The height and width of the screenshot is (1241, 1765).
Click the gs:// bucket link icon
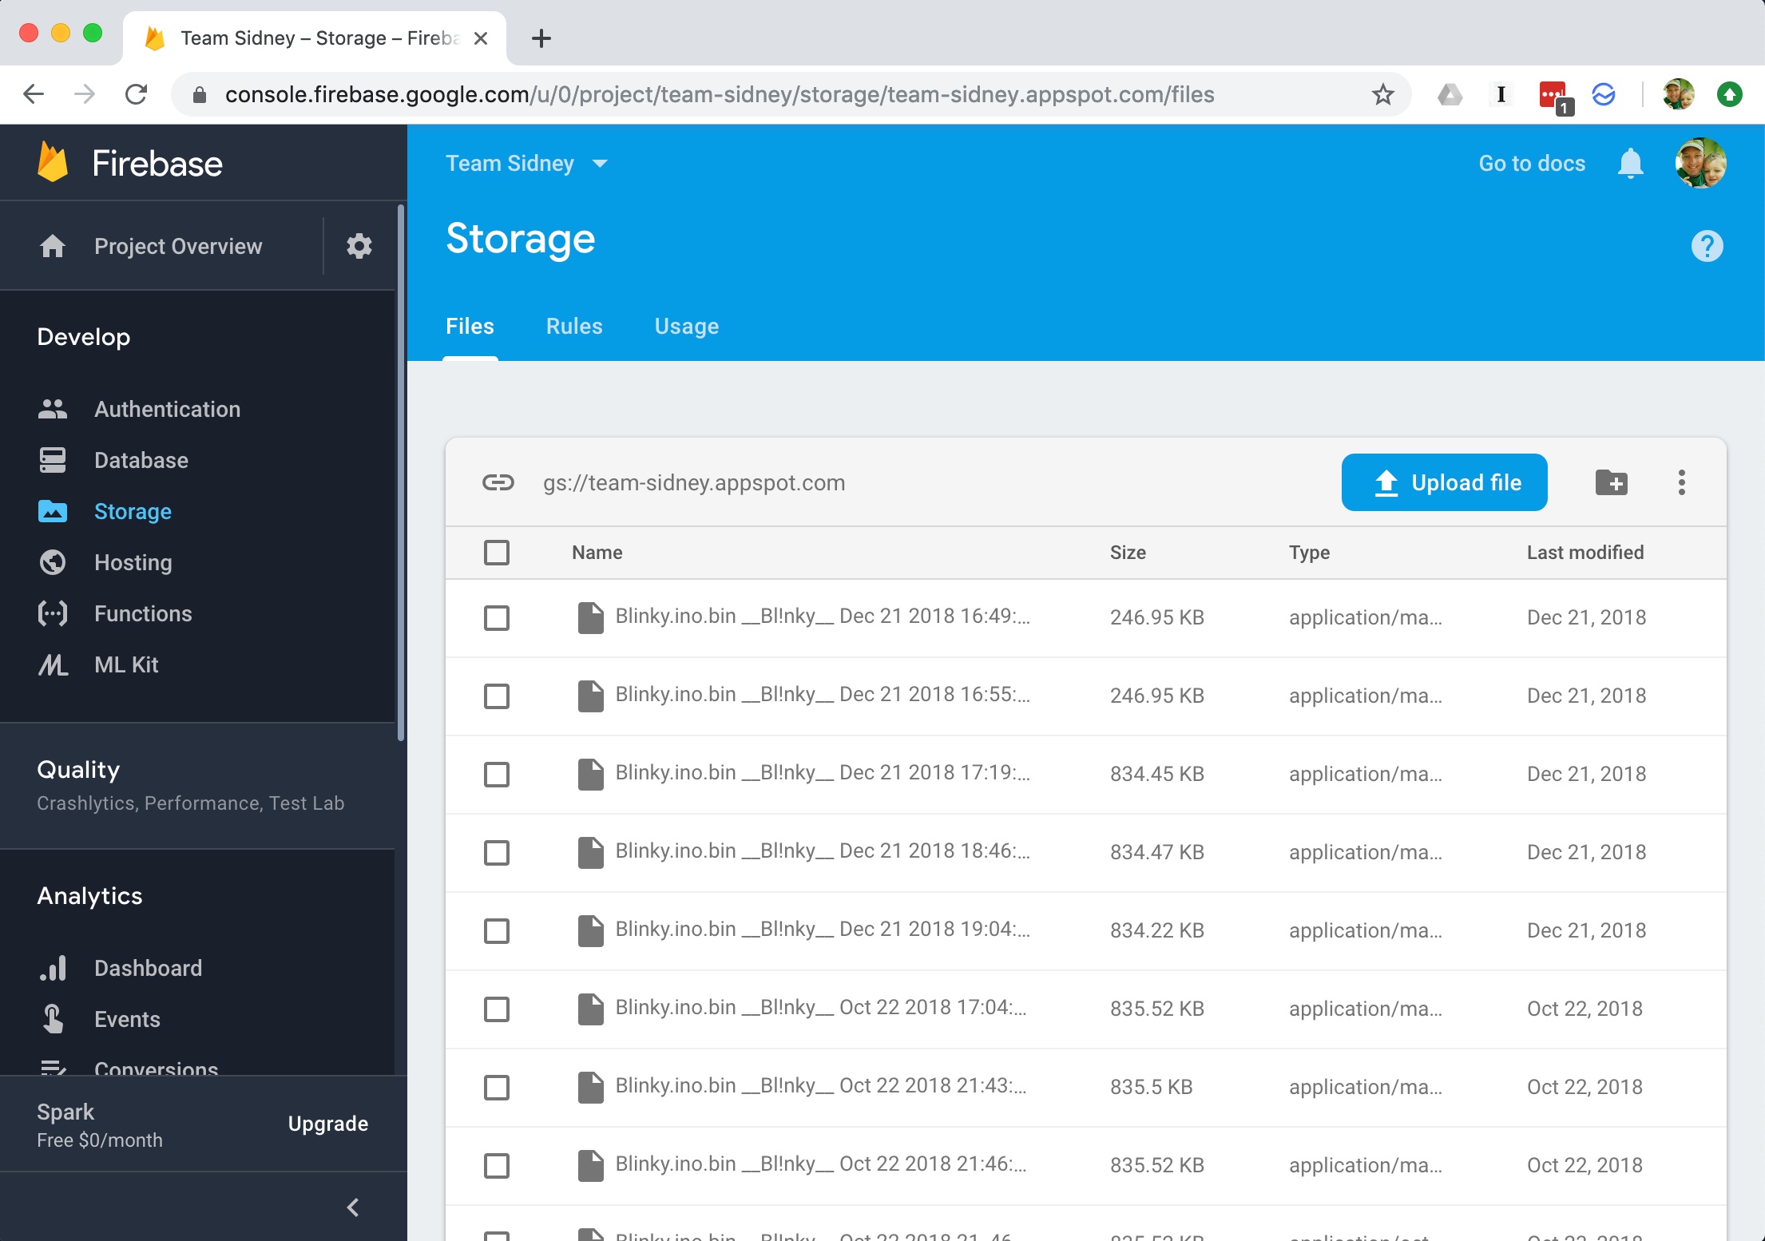pos(498,482)
